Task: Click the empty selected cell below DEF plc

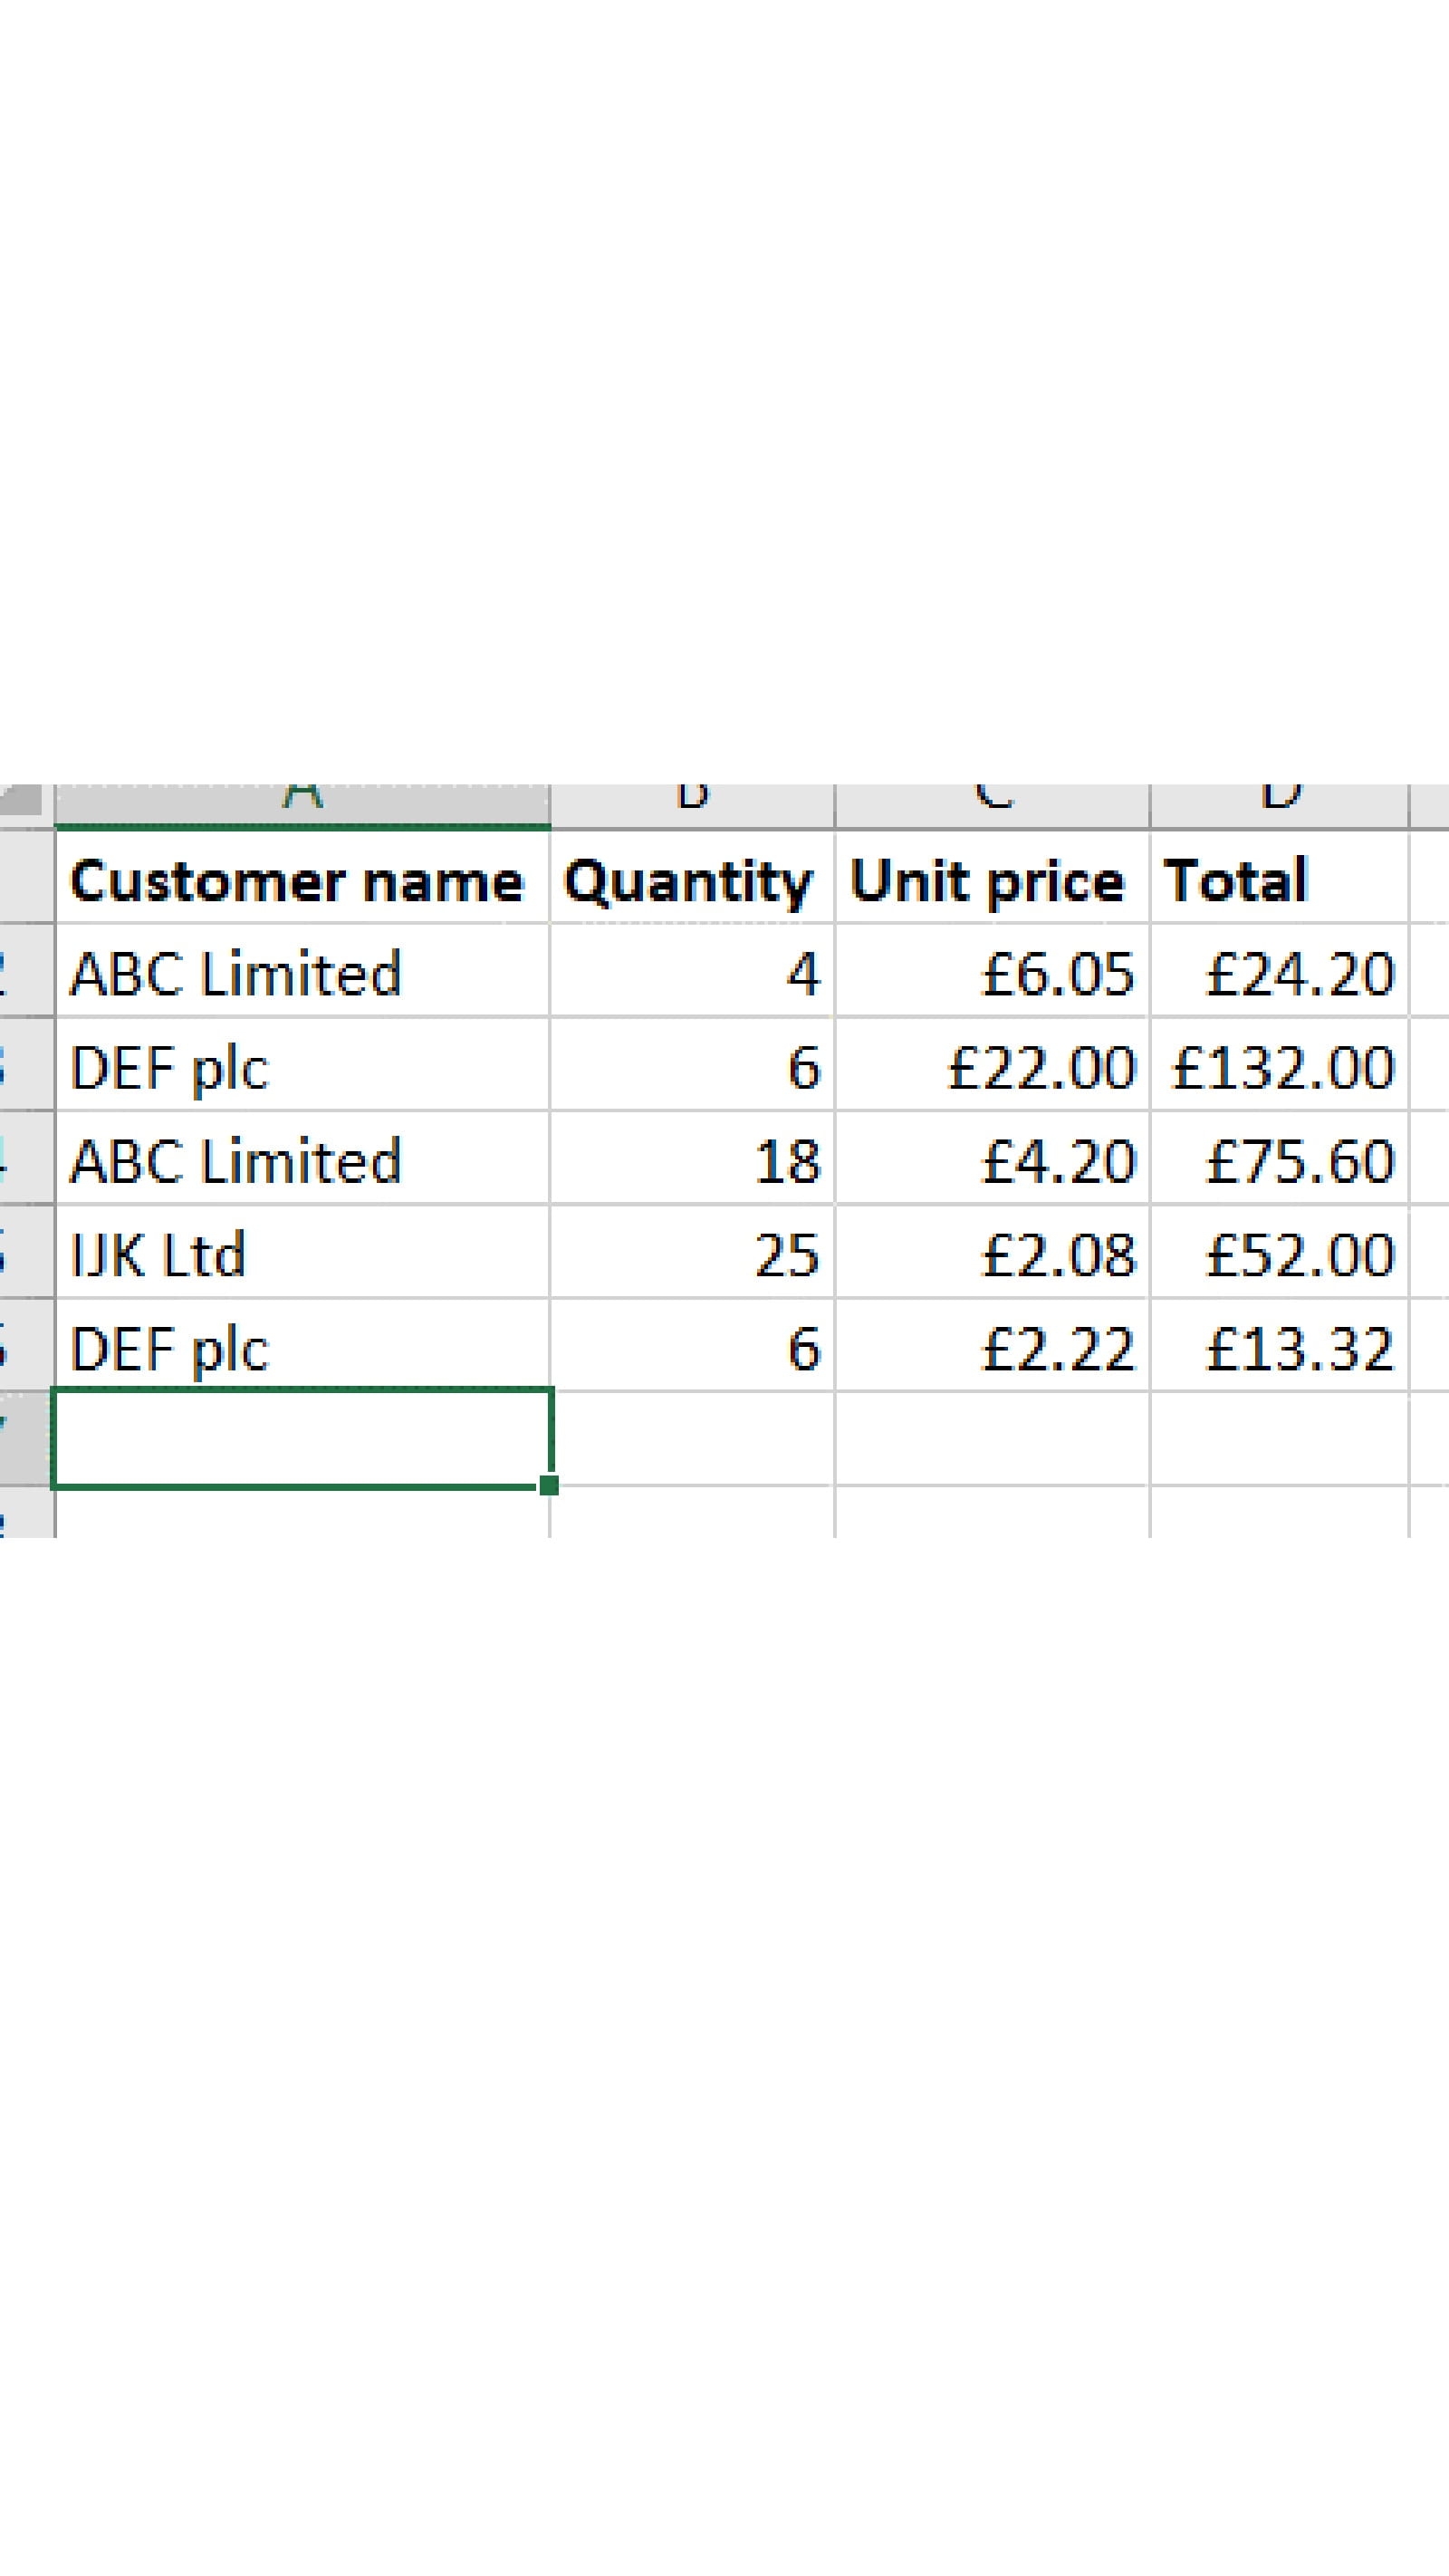Action: tap(302, 1438)
